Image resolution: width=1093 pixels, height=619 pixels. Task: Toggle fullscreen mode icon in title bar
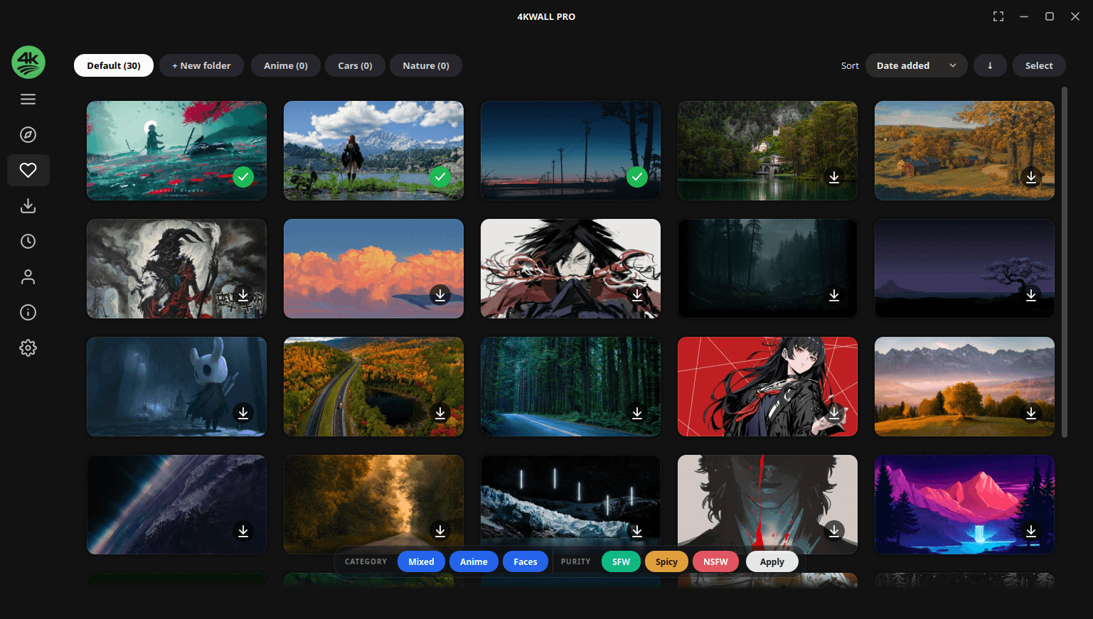coord(998,16)
